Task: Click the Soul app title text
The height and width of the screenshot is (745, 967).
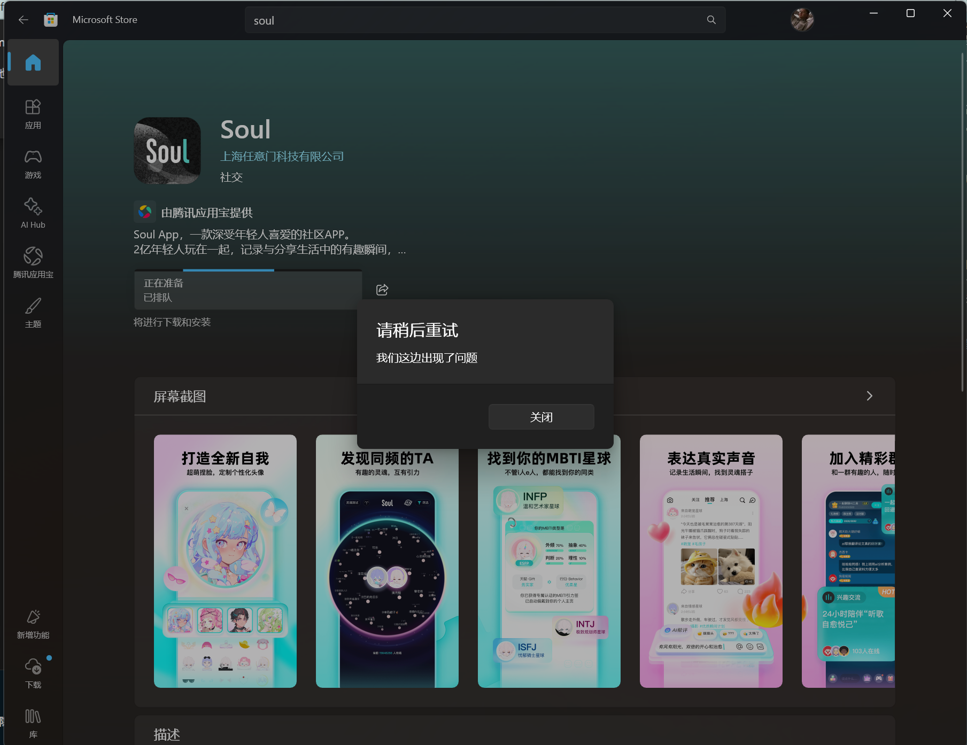Action: click(245, 129)
